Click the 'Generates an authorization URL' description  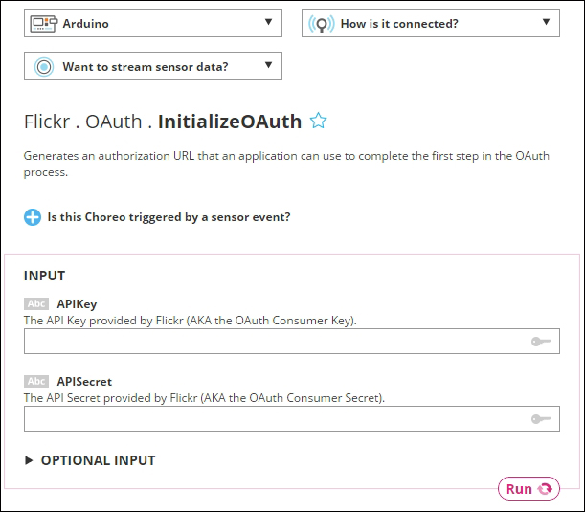pos(286,164)
